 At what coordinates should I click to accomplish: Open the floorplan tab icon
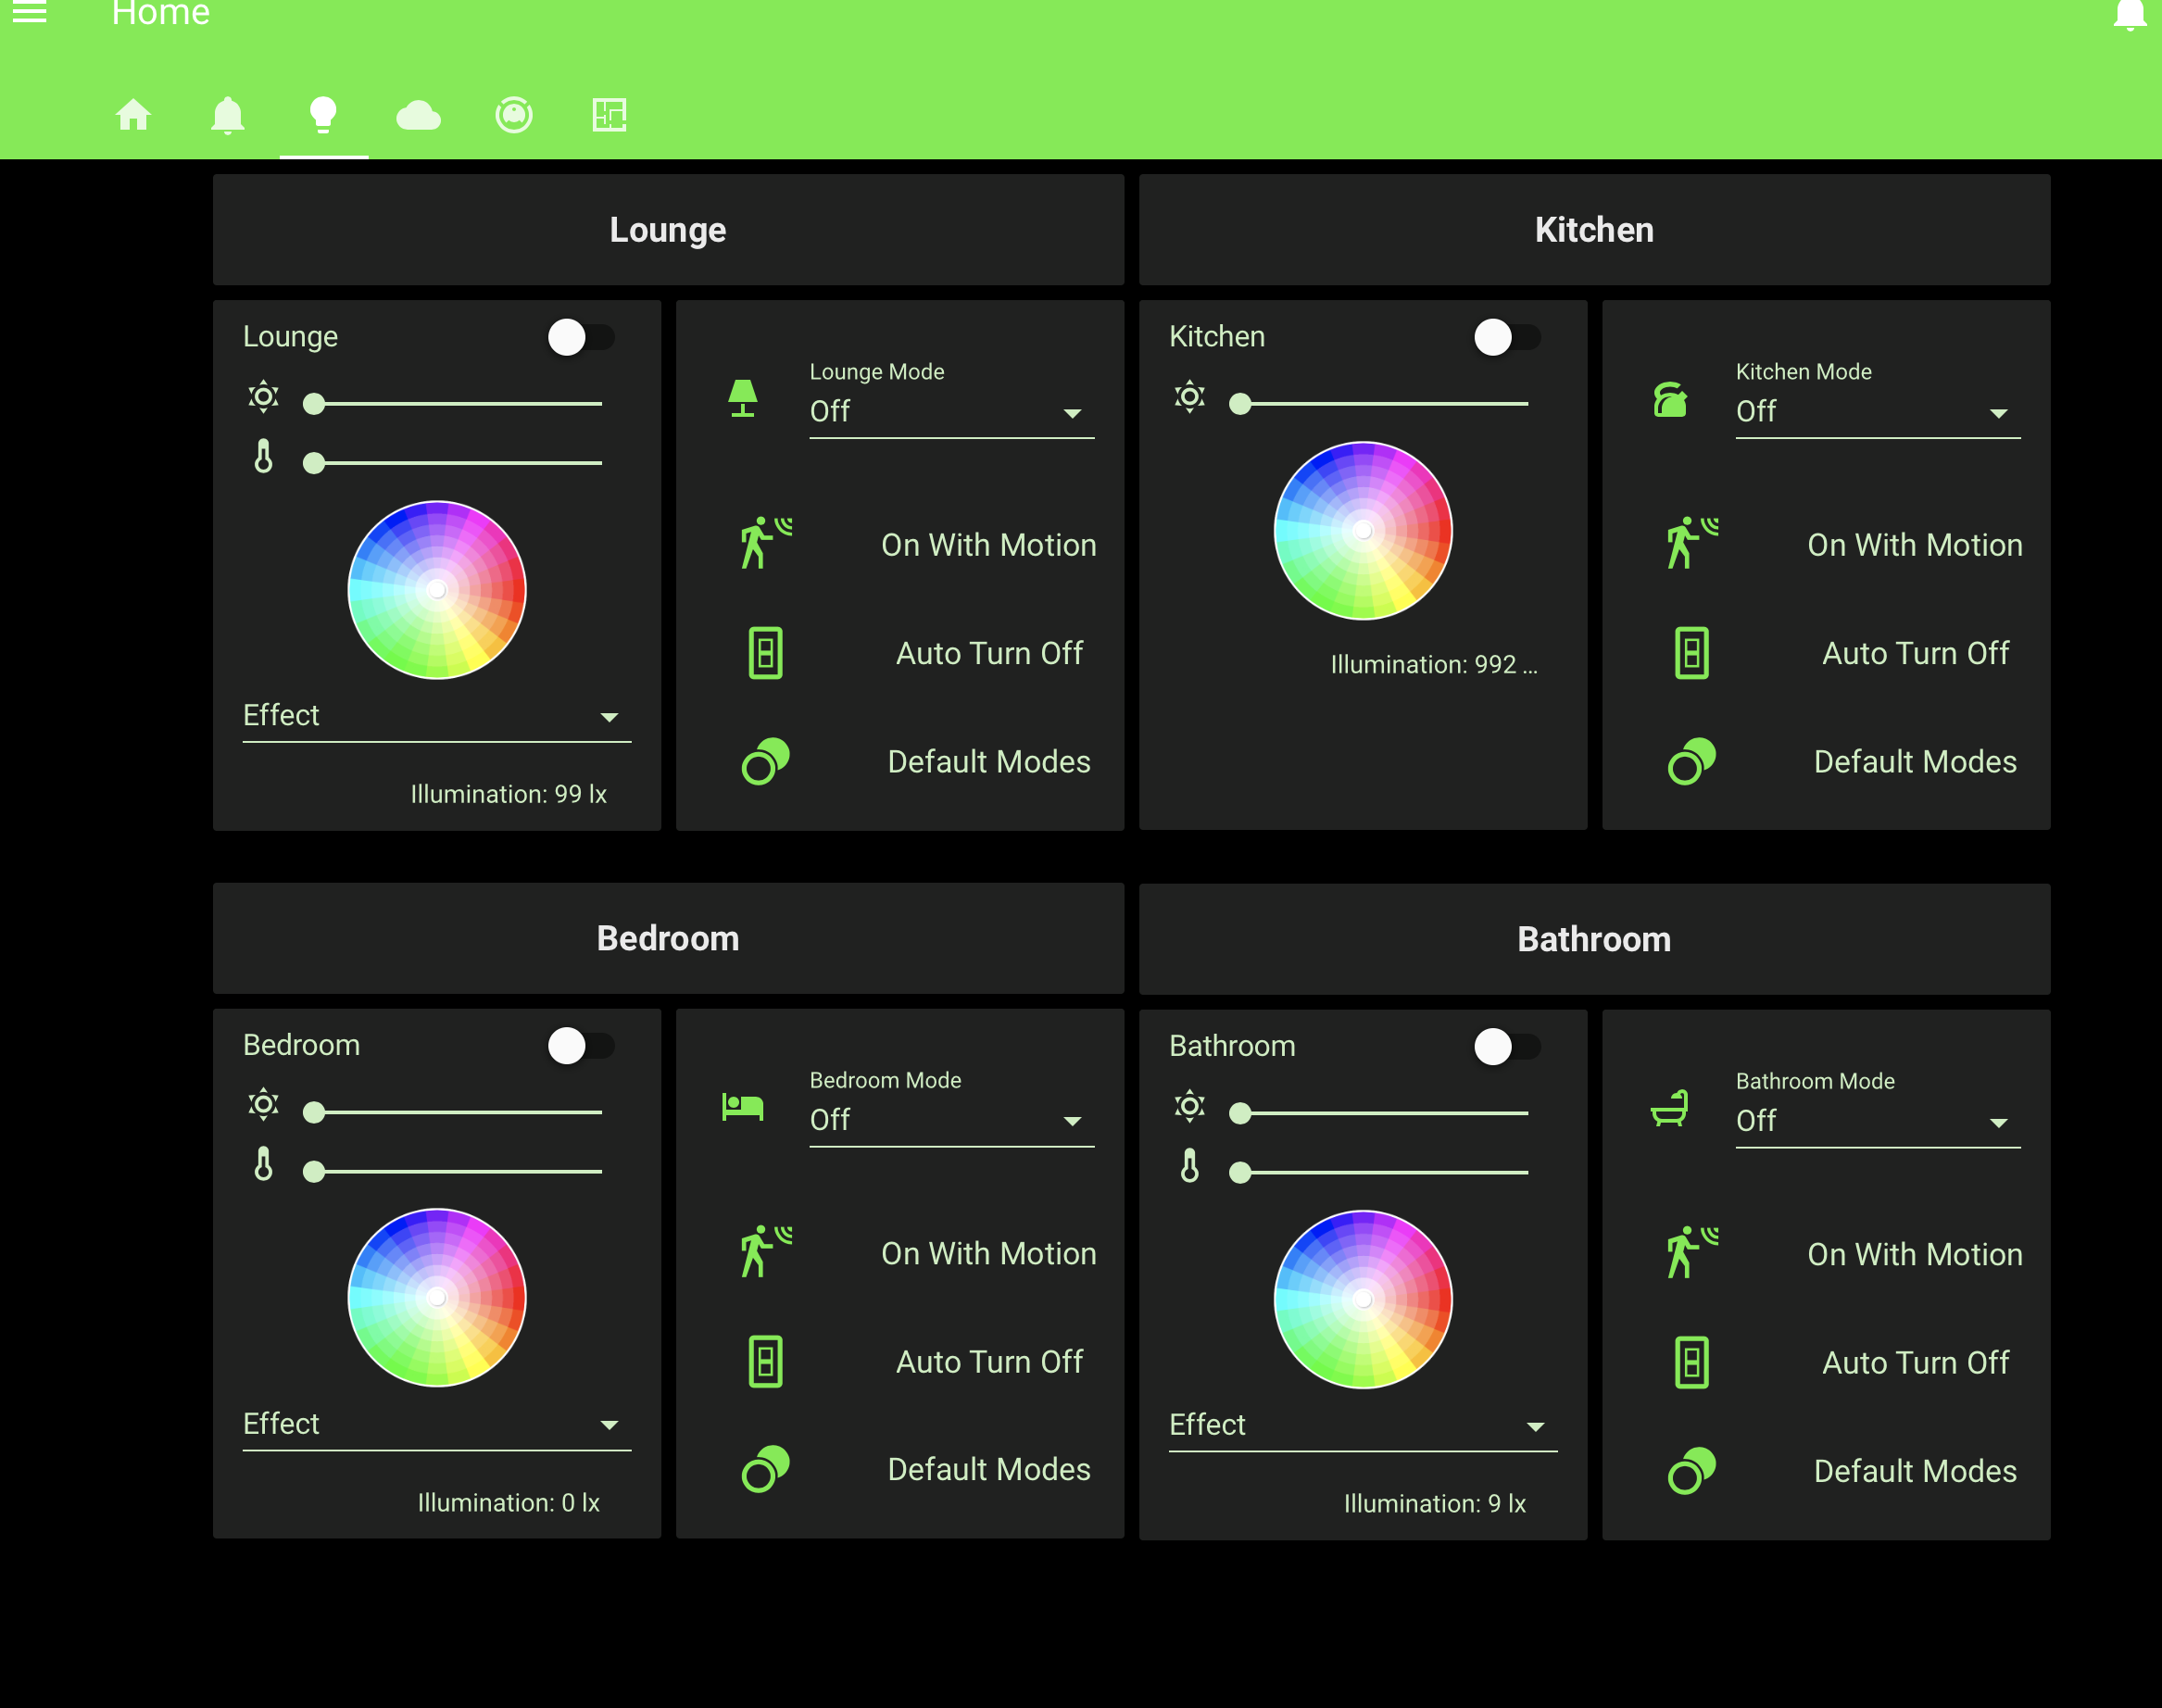[x=609, y=115]
